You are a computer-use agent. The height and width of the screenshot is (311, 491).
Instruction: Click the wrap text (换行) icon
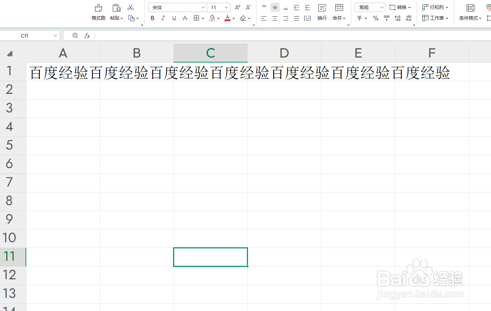[322, 12]
